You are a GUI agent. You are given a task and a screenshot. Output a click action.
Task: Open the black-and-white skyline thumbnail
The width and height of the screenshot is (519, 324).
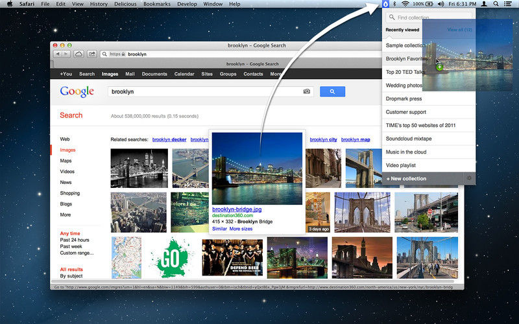tap(139, 168)
